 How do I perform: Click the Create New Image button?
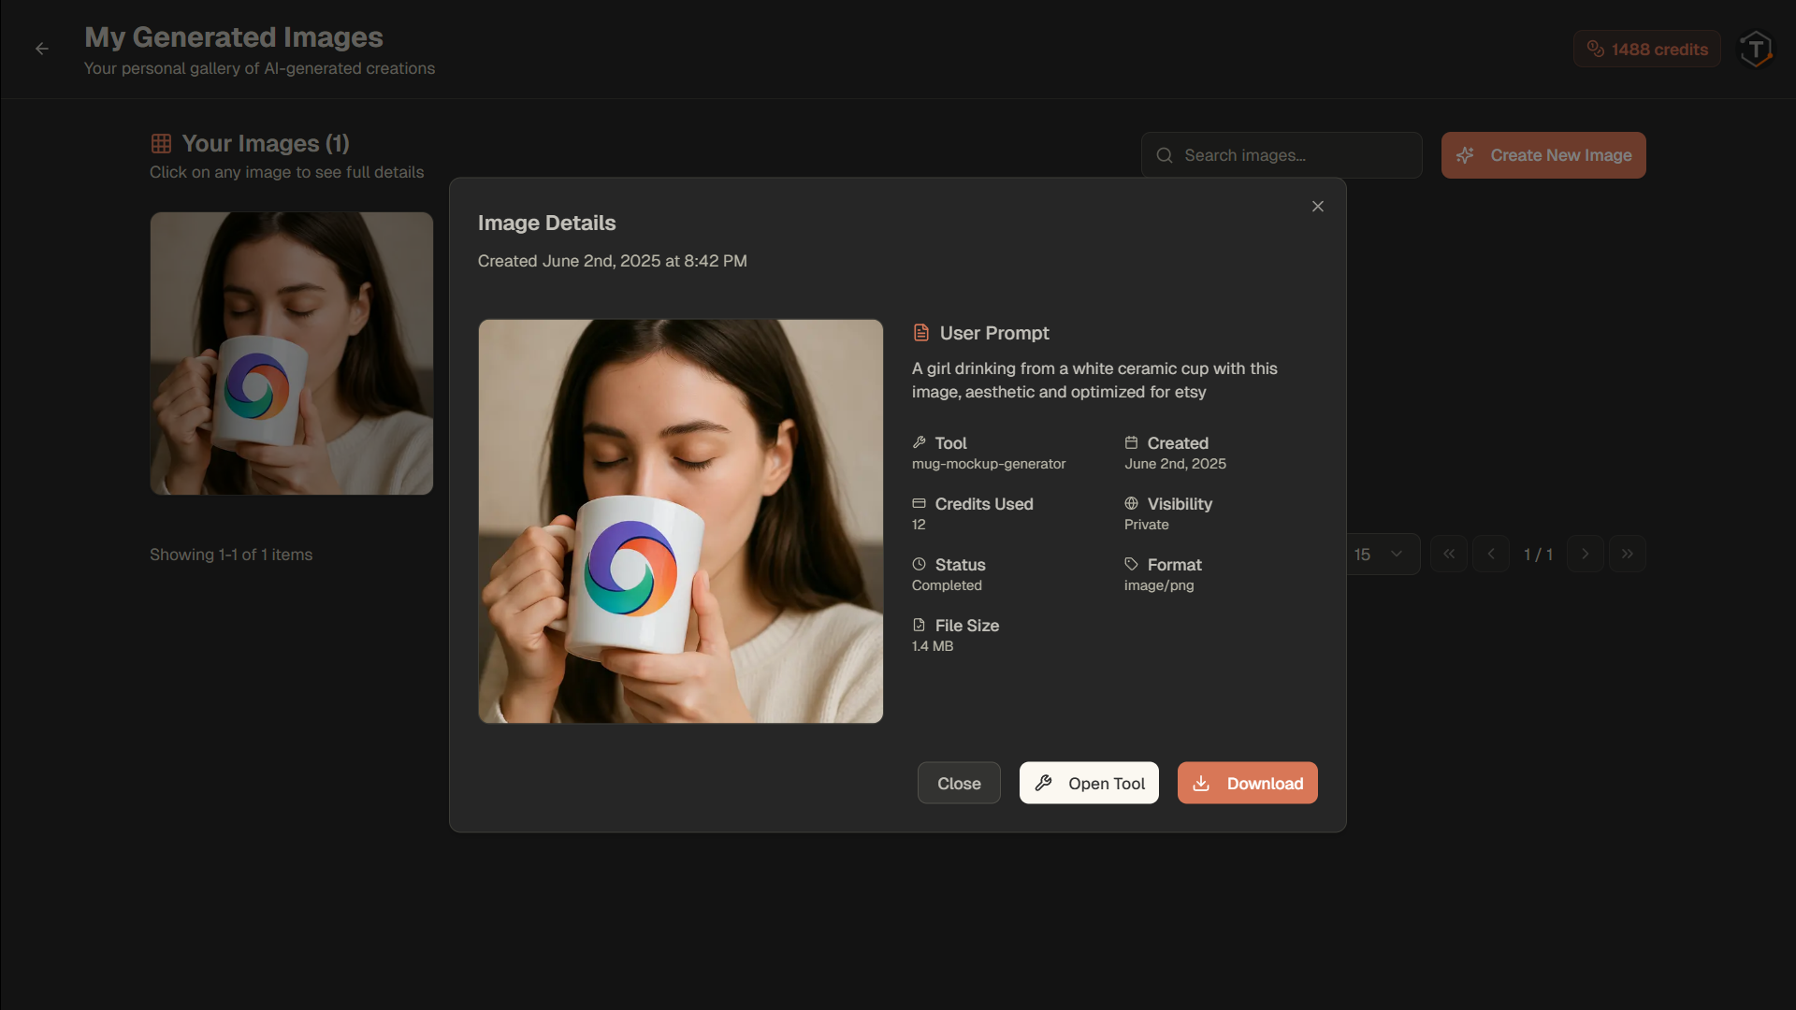(x=1543, y=155)
